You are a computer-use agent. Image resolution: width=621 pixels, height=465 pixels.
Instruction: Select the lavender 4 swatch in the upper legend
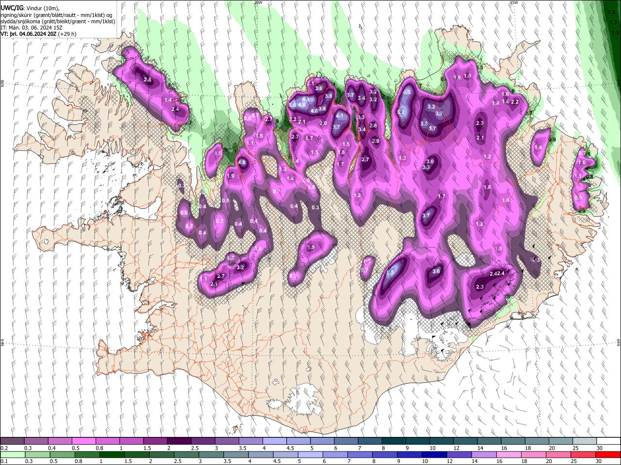click(x=275, y=441)
